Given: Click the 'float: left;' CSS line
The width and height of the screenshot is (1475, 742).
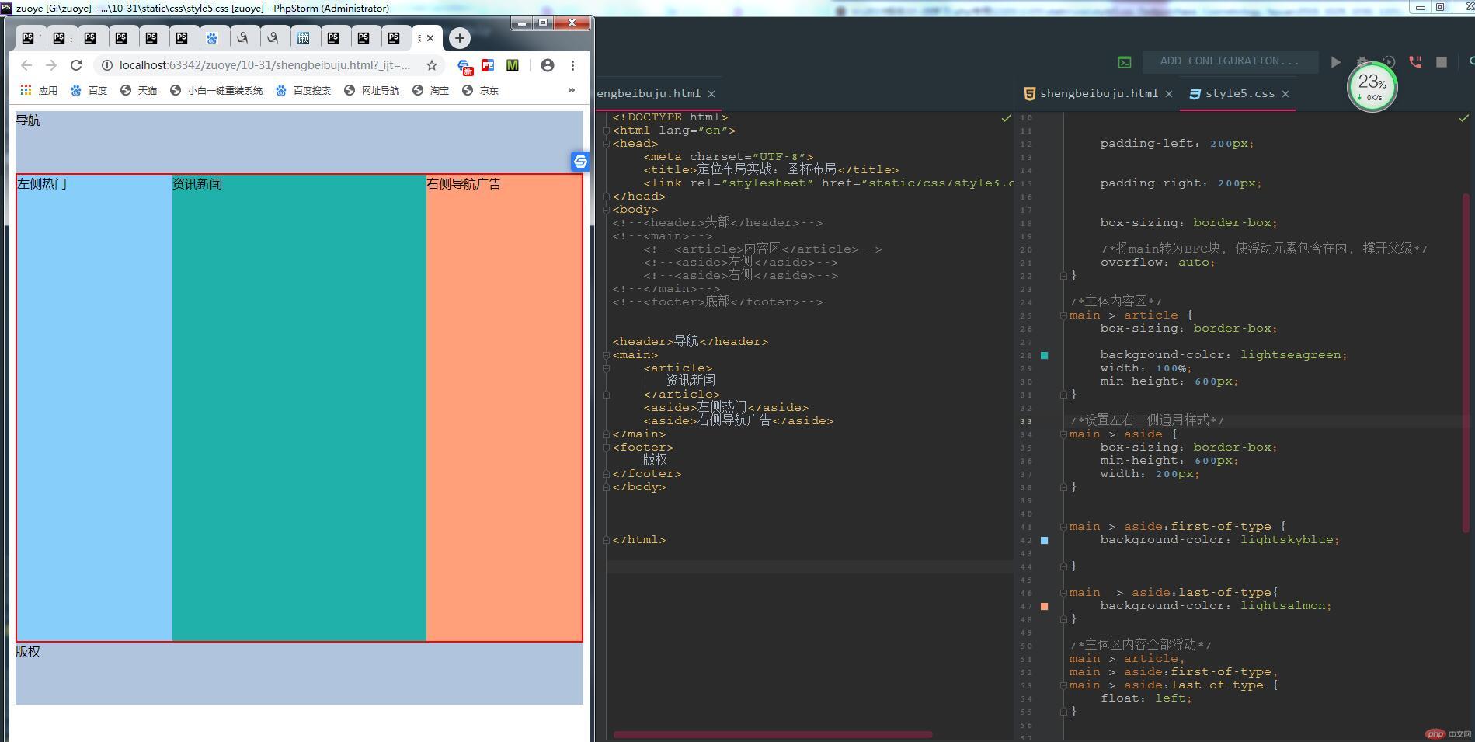Looking at the screenshot, I should [1146, 698].
